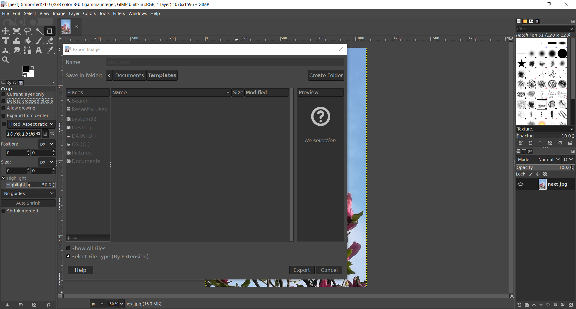Viewport: 576px width, 309px height.
Task: Select the Free Select lasso tool
Action: (x=28, y=31)
